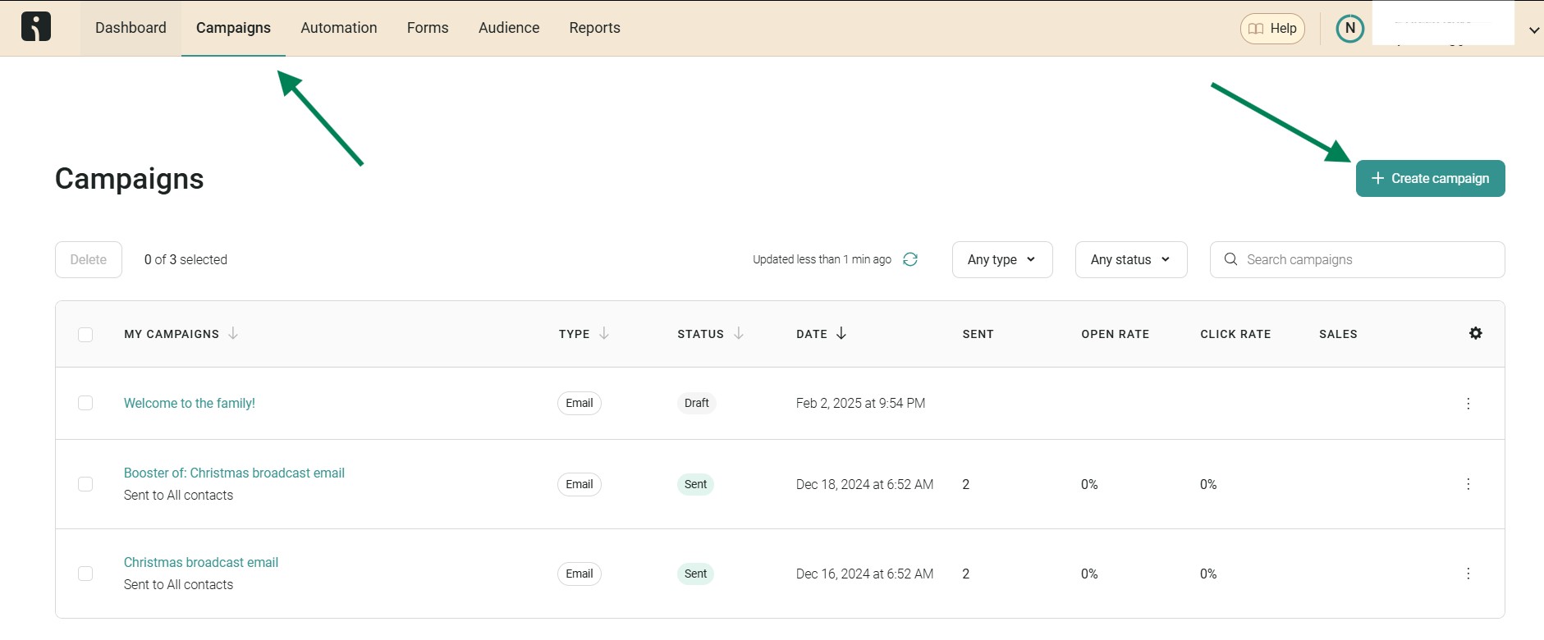
Task: Click the Sent column header
Action: coord(978,334)
